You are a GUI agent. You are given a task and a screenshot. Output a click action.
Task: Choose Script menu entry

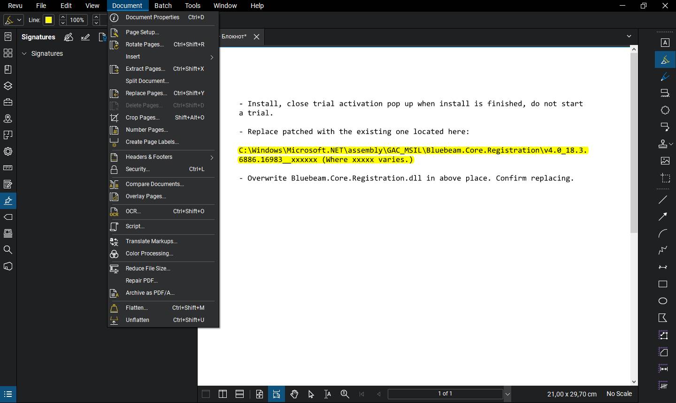click(163, 226)
